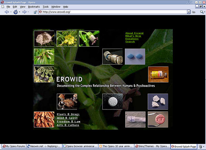206x150 pixels.
Task: Open the Window menu
Action: (x=56, y=7)
